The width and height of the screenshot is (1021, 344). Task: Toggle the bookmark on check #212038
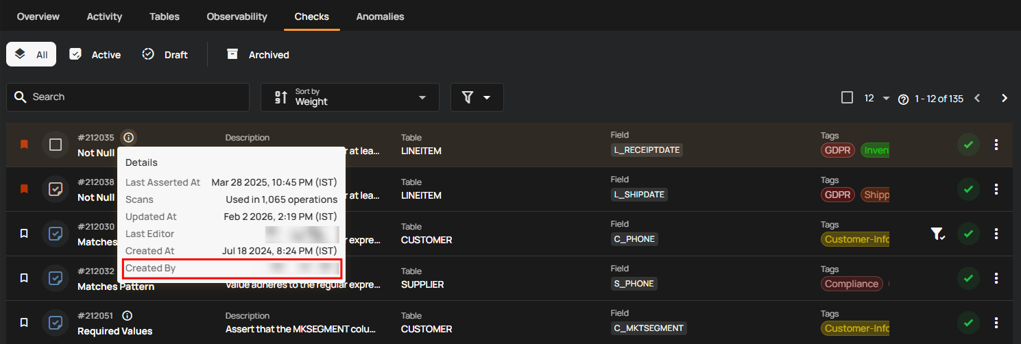(24, 189)
